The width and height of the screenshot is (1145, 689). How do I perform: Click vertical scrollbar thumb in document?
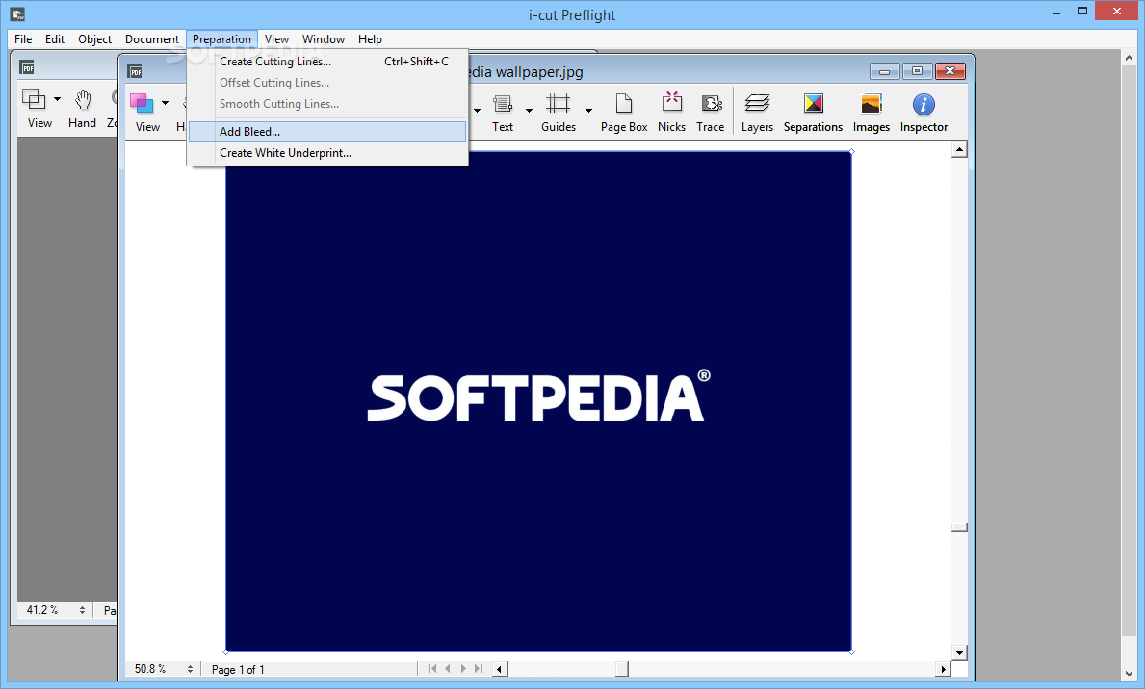(959, 527)
